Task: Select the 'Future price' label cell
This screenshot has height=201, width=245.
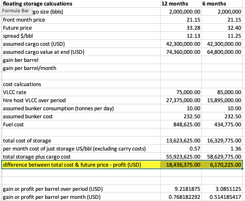Action: tap(81, 28)
